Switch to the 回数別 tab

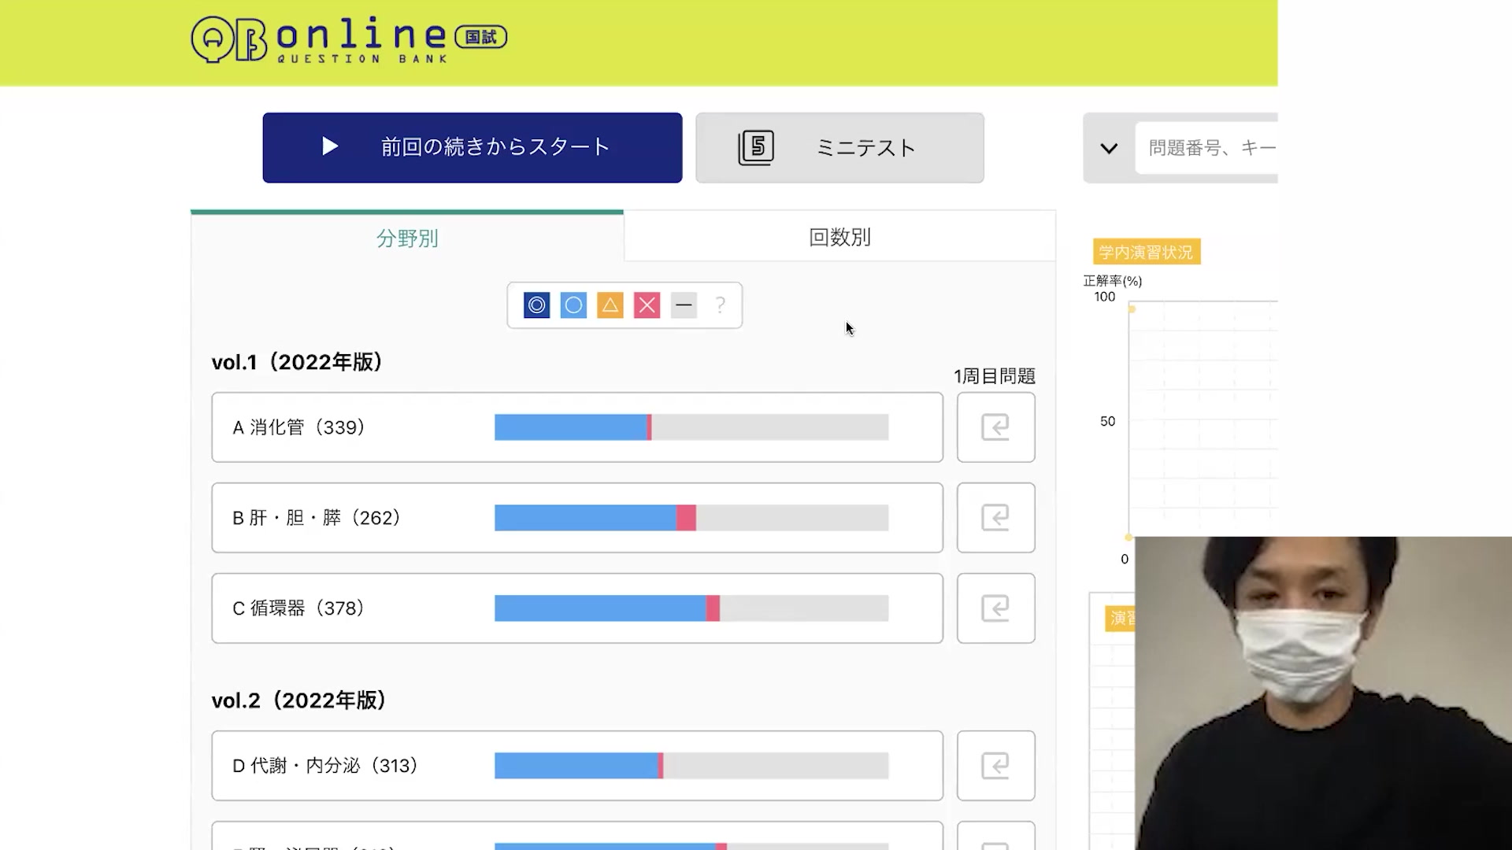tap(839, 237)
